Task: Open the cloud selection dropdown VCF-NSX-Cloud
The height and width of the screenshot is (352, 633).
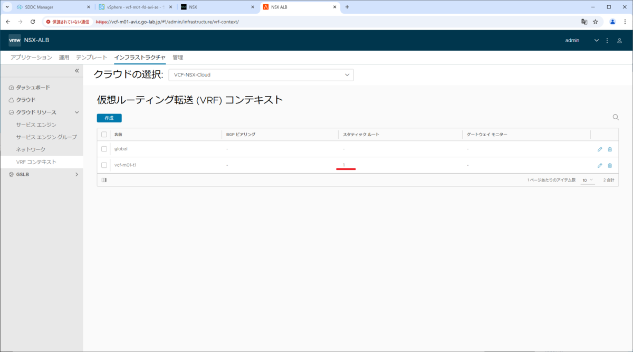Action: (261, 75)
